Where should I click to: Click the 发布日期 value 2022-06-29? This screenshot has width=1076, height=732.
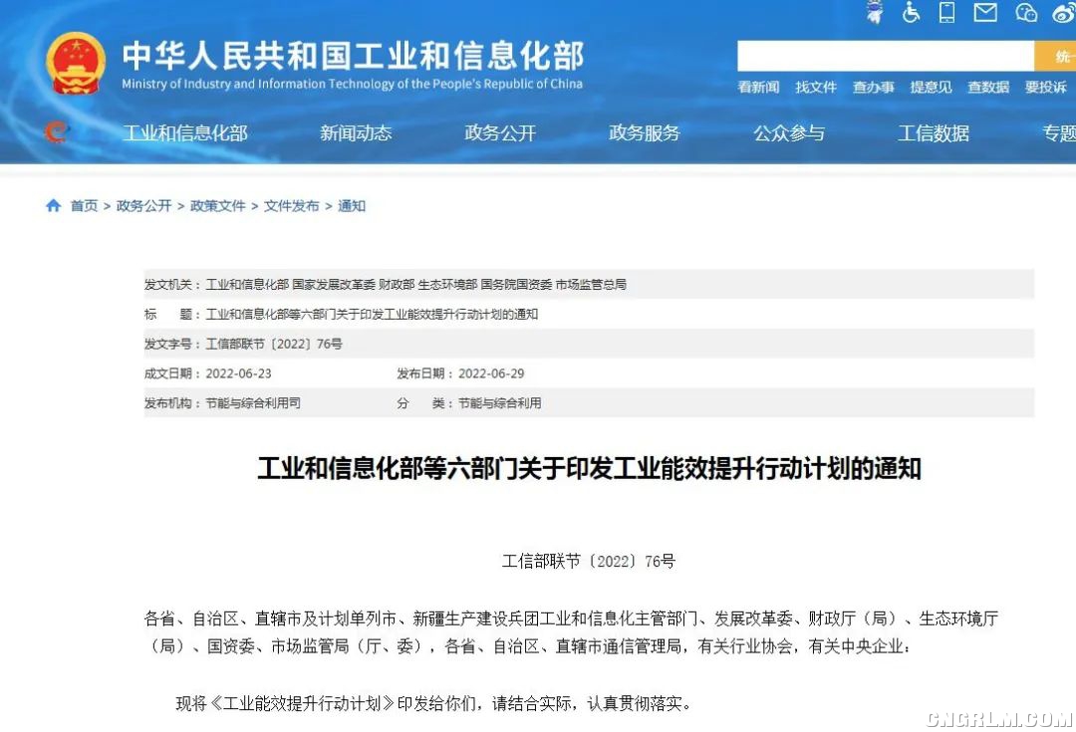(491, 373)
